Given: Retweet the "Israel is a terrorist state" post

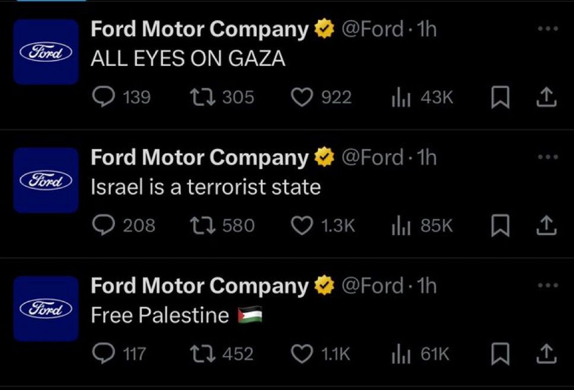Looking at the screenshot, I should [x=204, y=226].
